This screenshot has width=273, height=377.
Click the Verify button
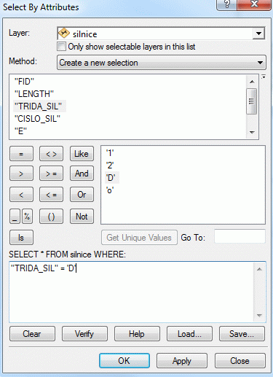(84, 334)
